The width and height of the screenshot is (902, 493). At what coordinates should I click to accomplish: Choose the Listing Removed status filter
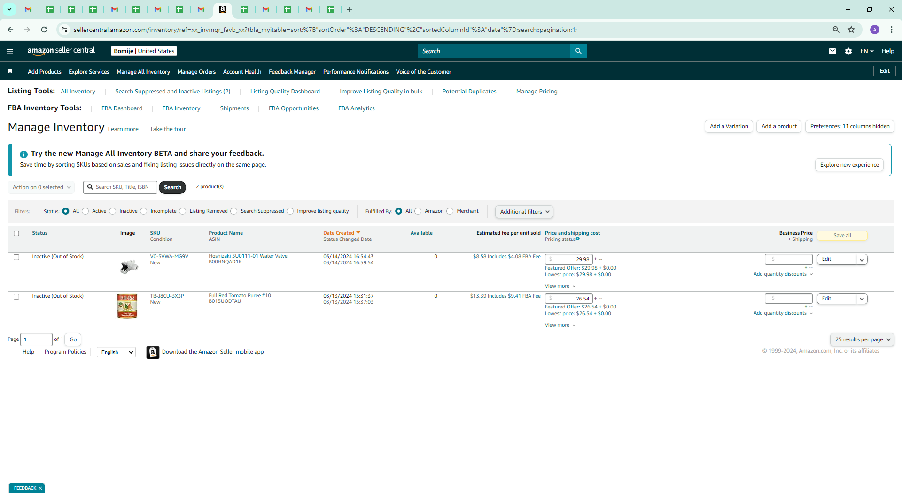pos(183,211)
